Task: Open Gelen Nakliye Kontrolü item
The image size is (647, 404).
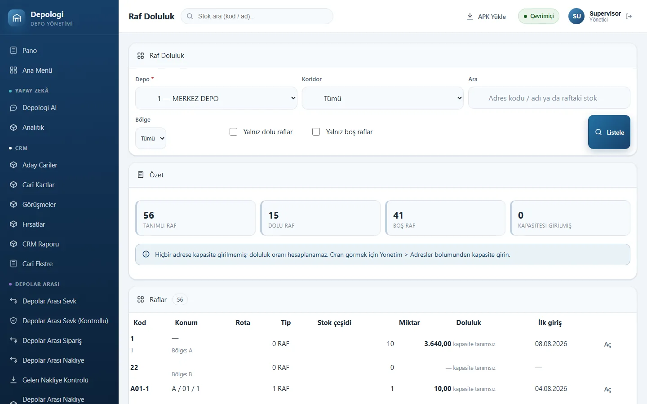Action: click(59, 380)
